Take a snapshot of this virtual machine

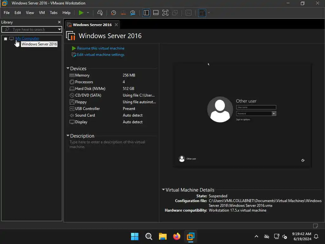[x=113, y=13]
